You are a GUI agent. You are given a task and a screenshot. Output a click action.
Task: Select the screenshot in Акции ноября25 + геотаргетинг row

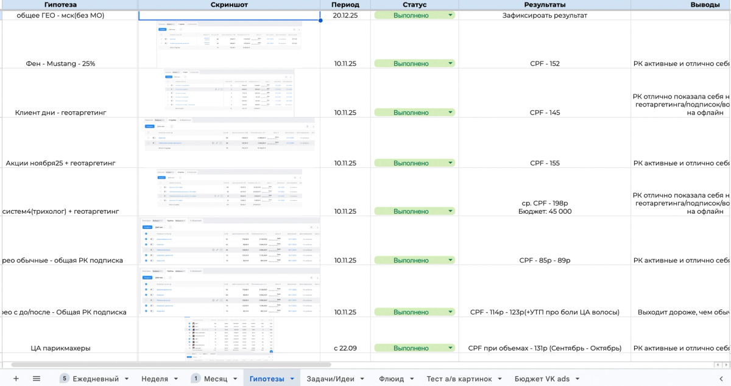[229, 142]
